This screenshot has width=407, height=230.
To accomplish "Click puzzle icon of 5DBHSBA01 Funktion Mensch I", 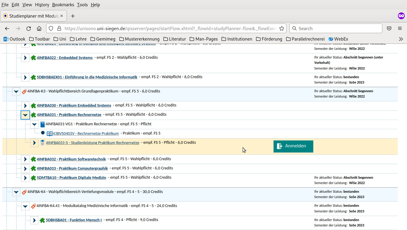I will click(42, 220).
